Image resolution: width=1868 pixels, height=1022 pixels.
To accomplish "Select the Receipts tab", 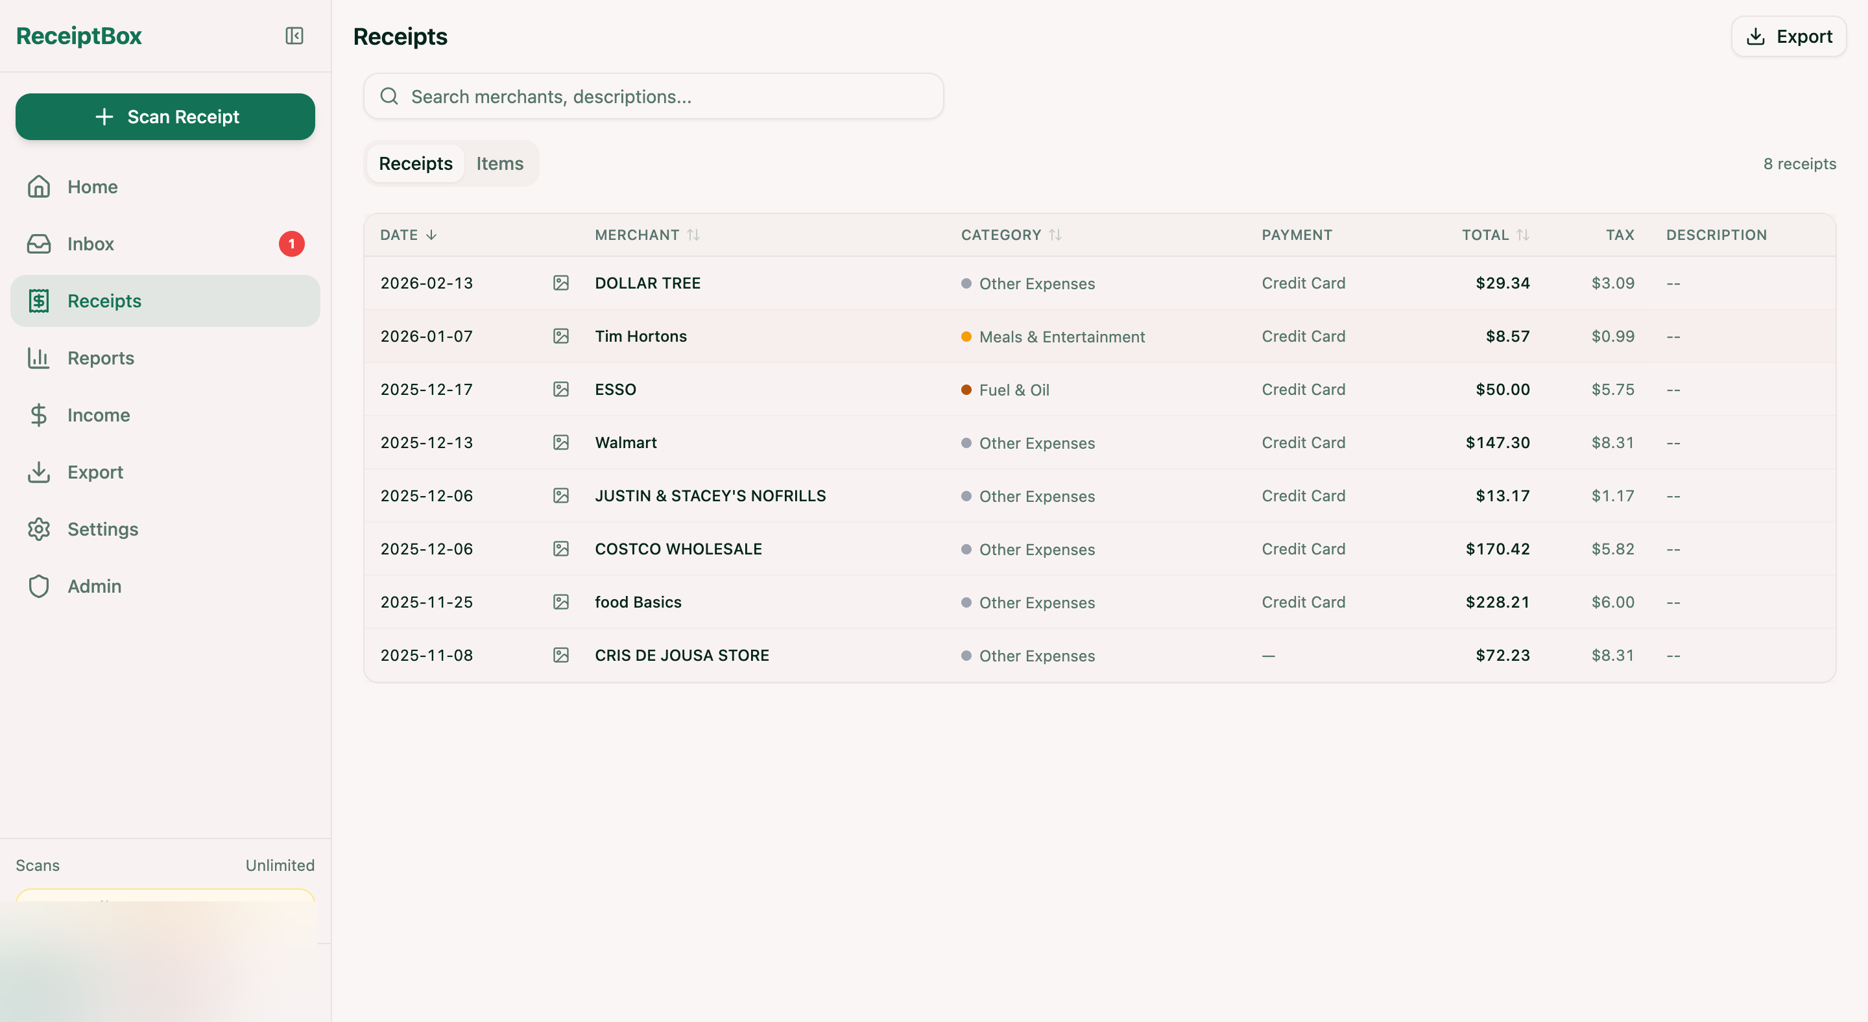I will tap(415, 163).
